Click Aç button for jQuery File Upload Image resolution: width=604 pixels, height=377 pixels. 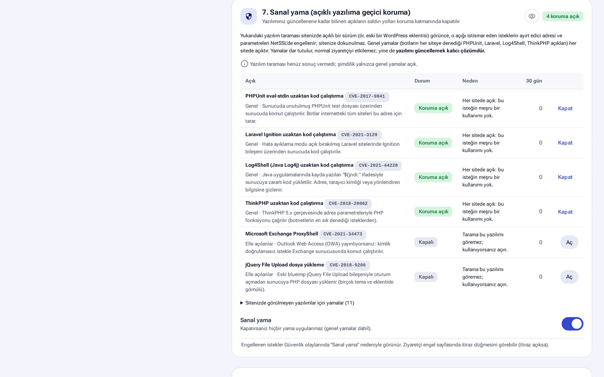[x=569, y=277]
